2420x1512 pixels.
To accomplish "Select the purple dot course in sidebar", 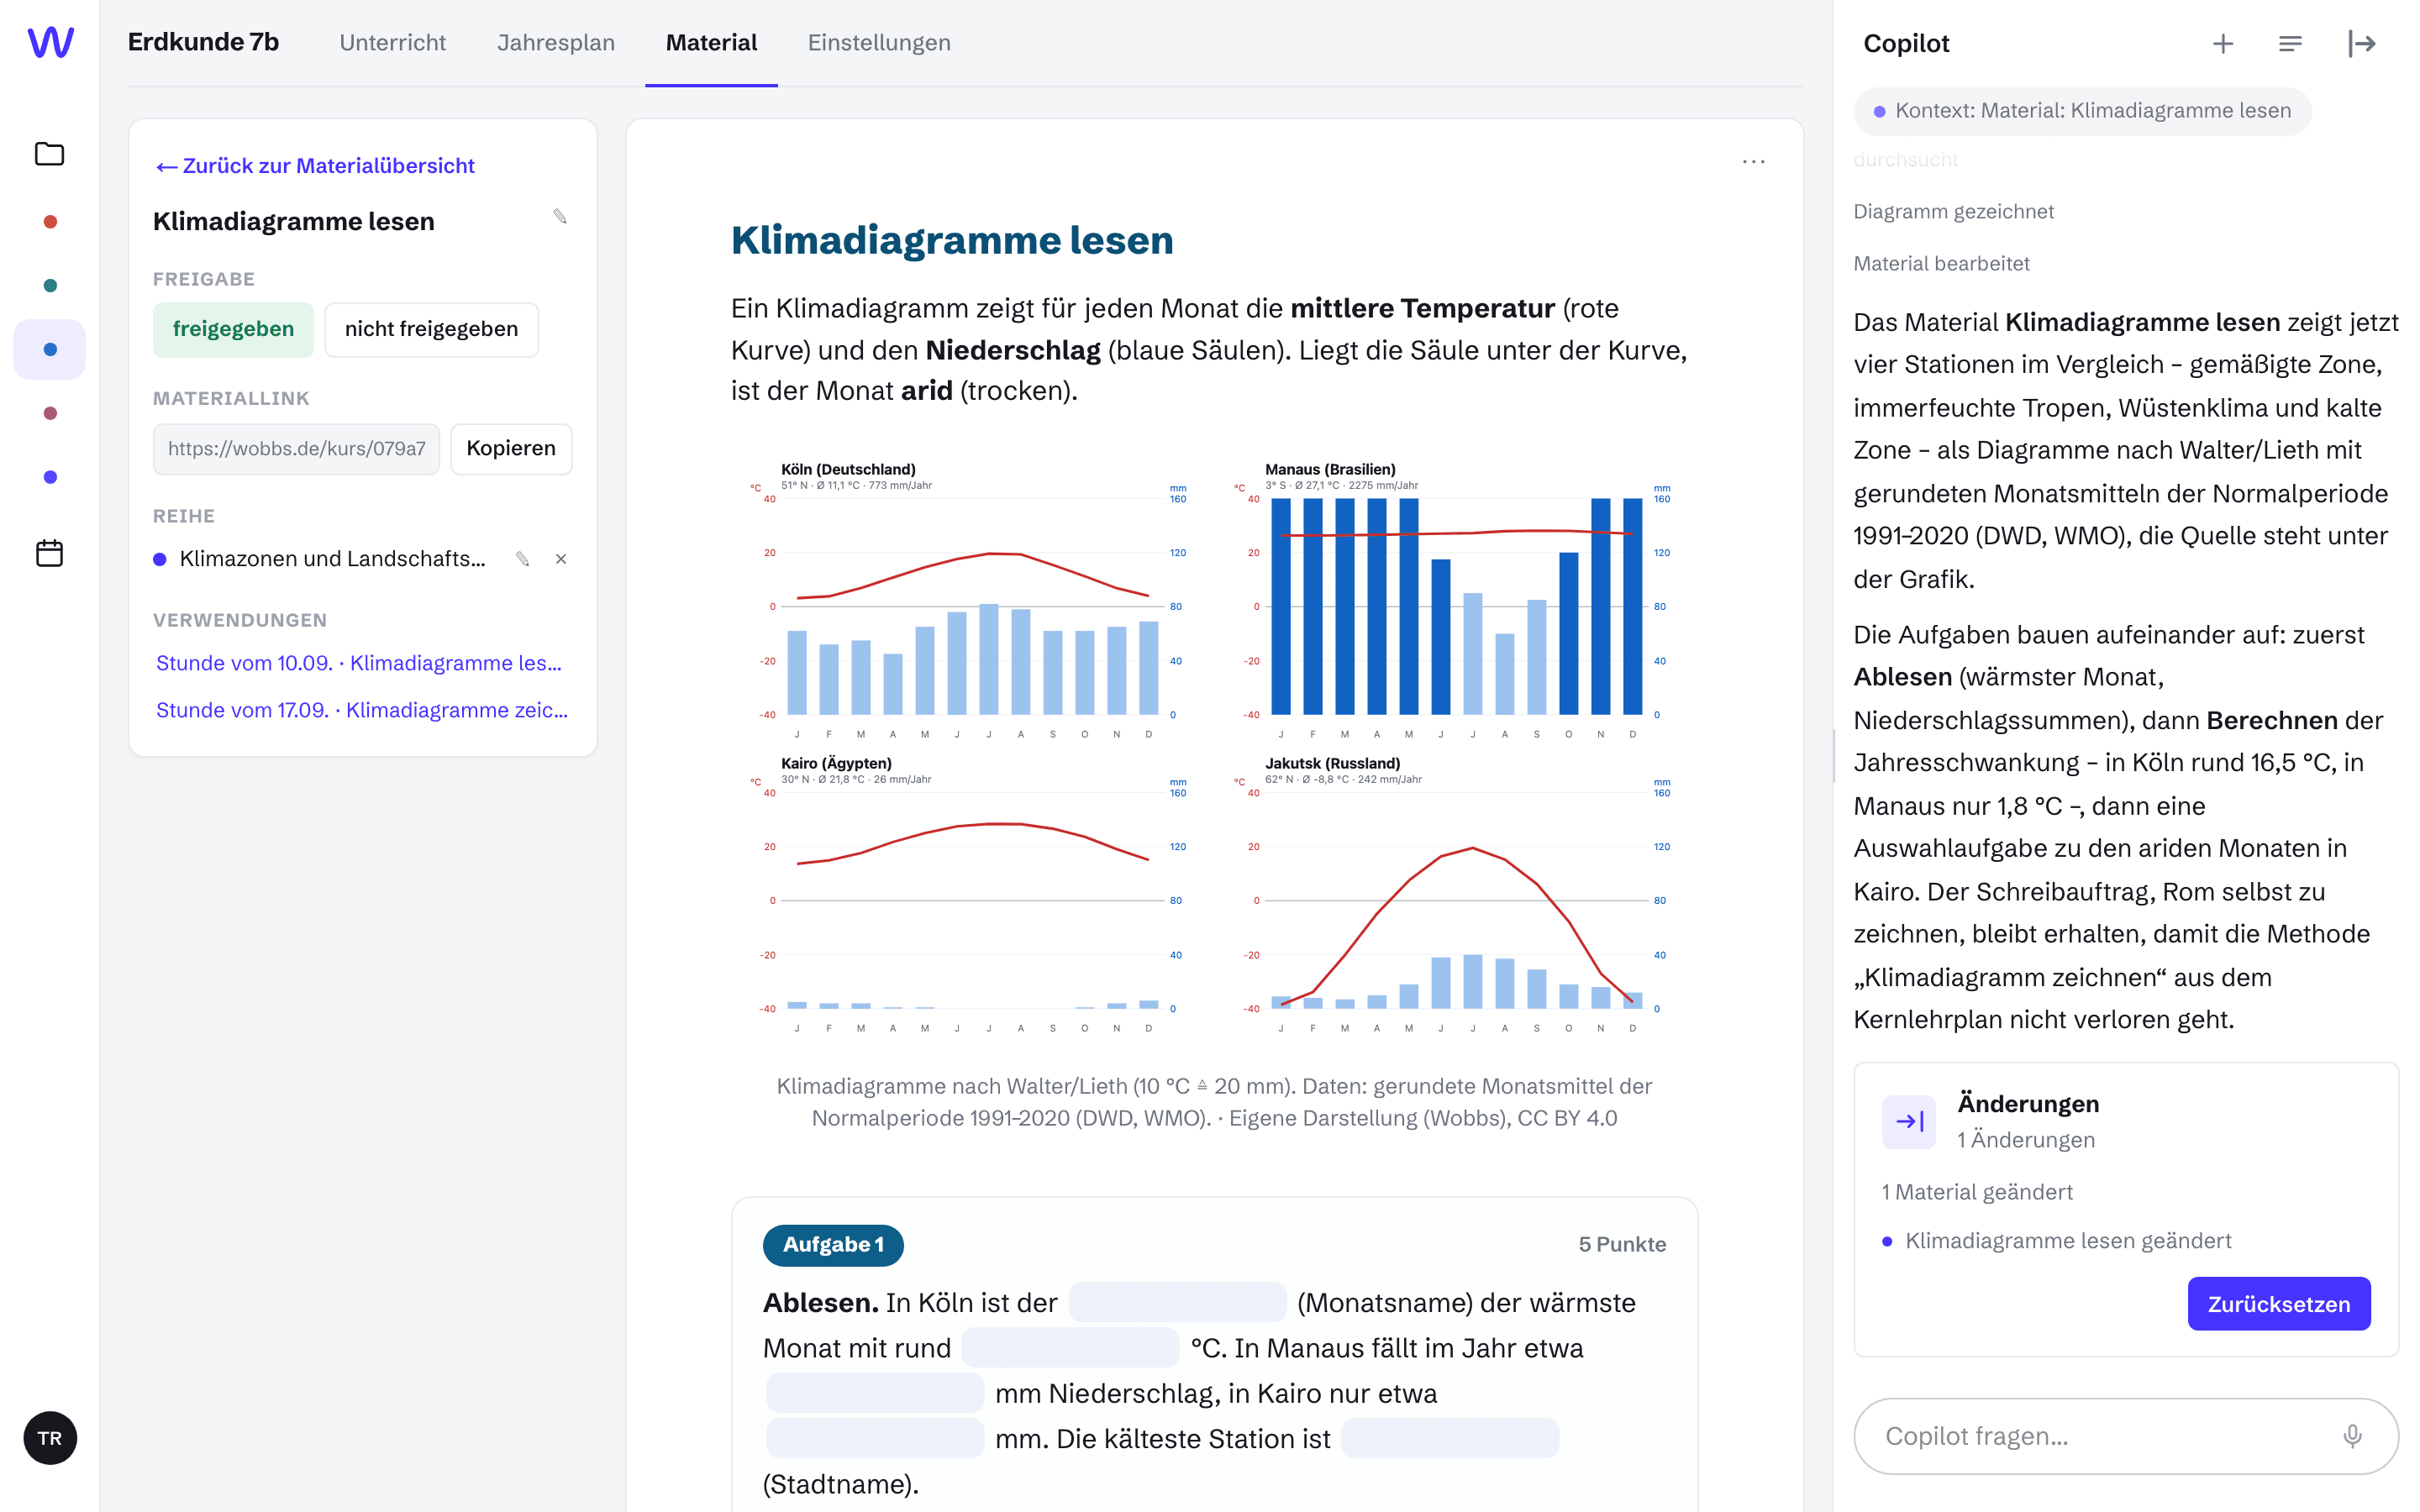I will click(x=50, y=477).
